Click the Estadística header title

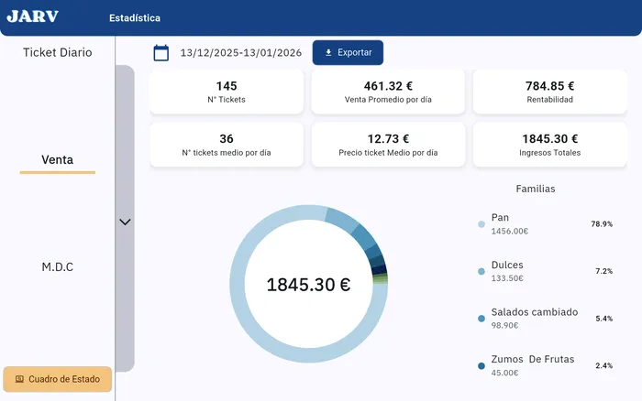[134, 18]
